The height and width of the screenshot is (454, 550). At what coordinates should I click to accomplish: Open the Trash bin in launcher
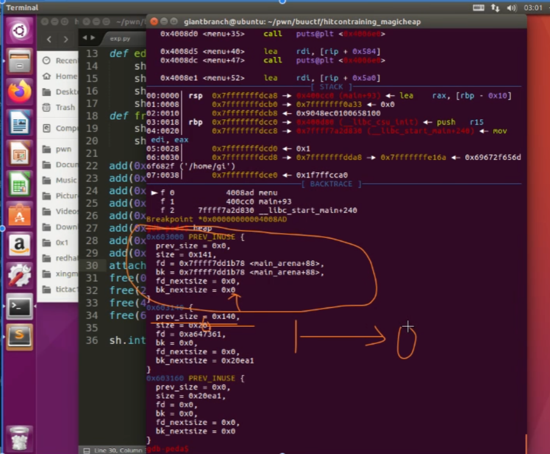[20, 437]
